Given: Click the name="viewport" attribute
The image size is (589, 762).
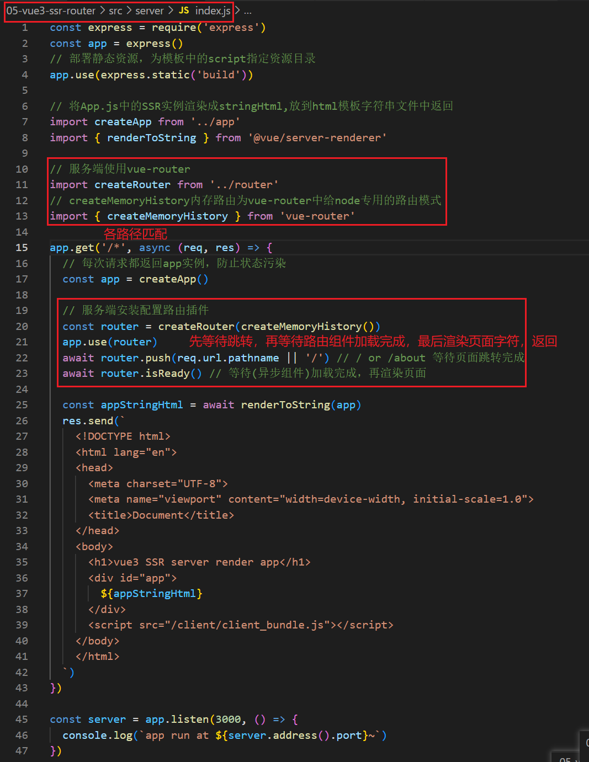Looking at the screenshot, I should click(174, 499).
